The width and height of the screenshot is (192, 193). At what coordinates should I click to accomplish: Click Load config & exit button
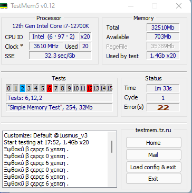tap(153, 167)
